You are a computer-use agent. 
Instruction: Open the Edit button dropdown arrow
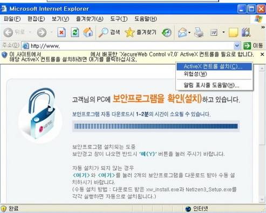pos(223,32)
